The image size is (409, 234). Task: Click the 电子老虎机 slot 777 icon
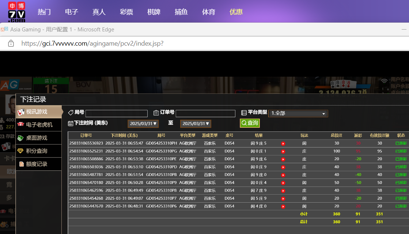tap(21, 125)
